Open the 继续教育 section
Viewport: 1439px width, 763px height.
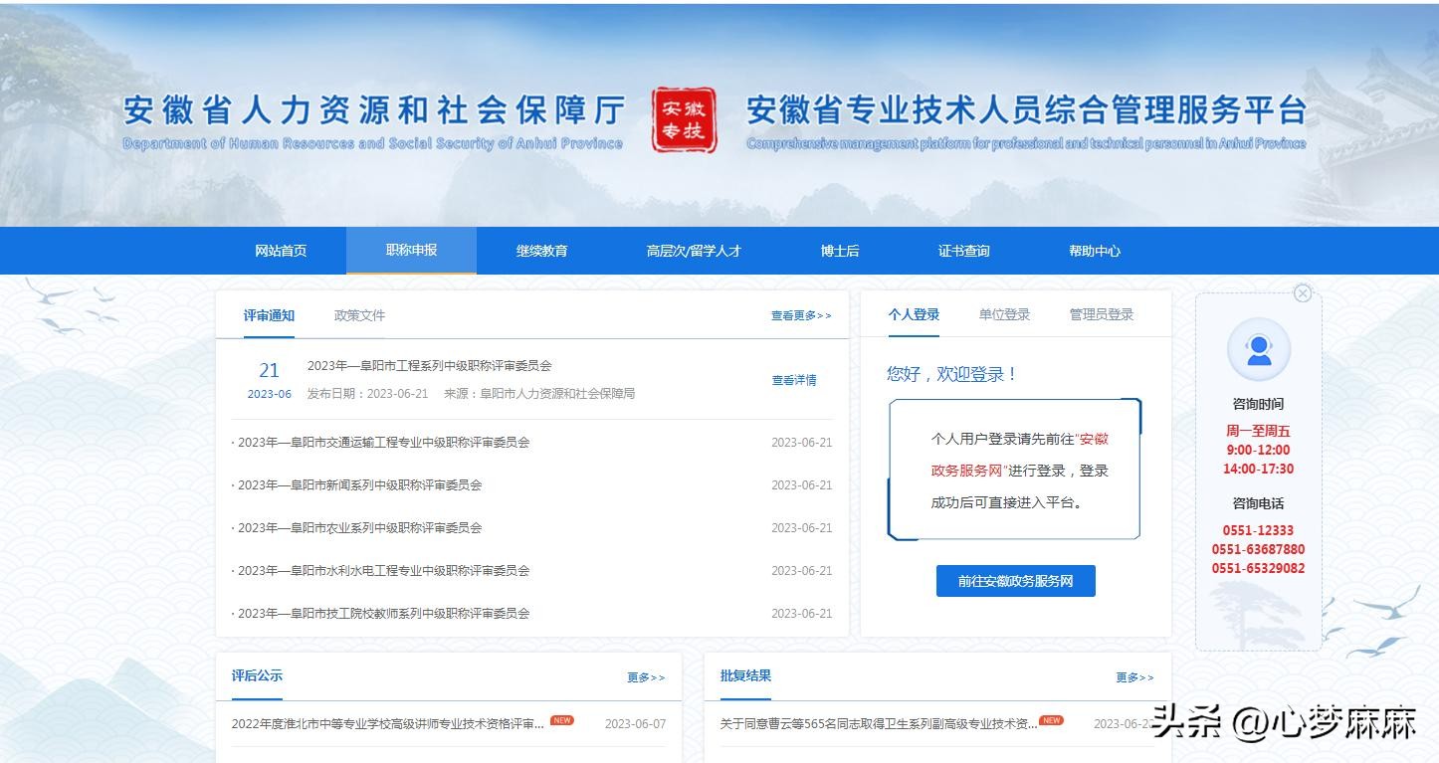(x=542, y=251)
